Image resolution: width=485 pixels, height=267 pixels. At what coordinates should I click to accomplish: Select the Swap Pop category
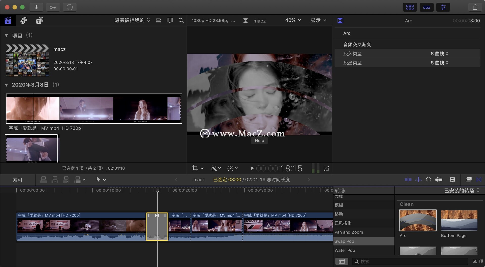[x=364, y=241]
